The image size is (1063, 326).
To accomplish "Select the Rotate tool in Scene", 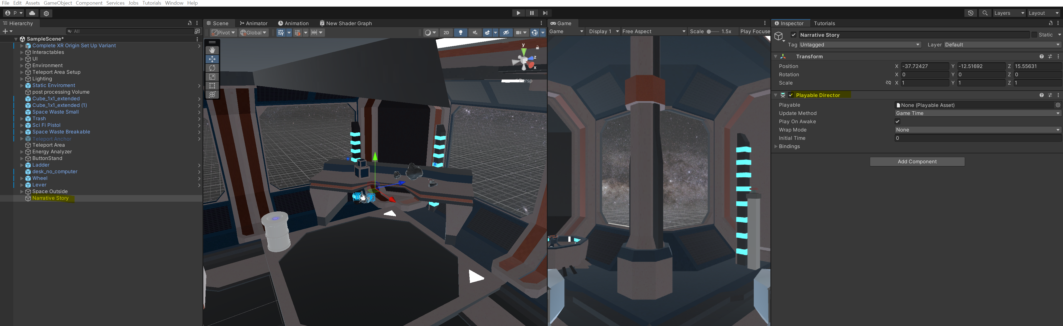I will click(x=212, y=68).
